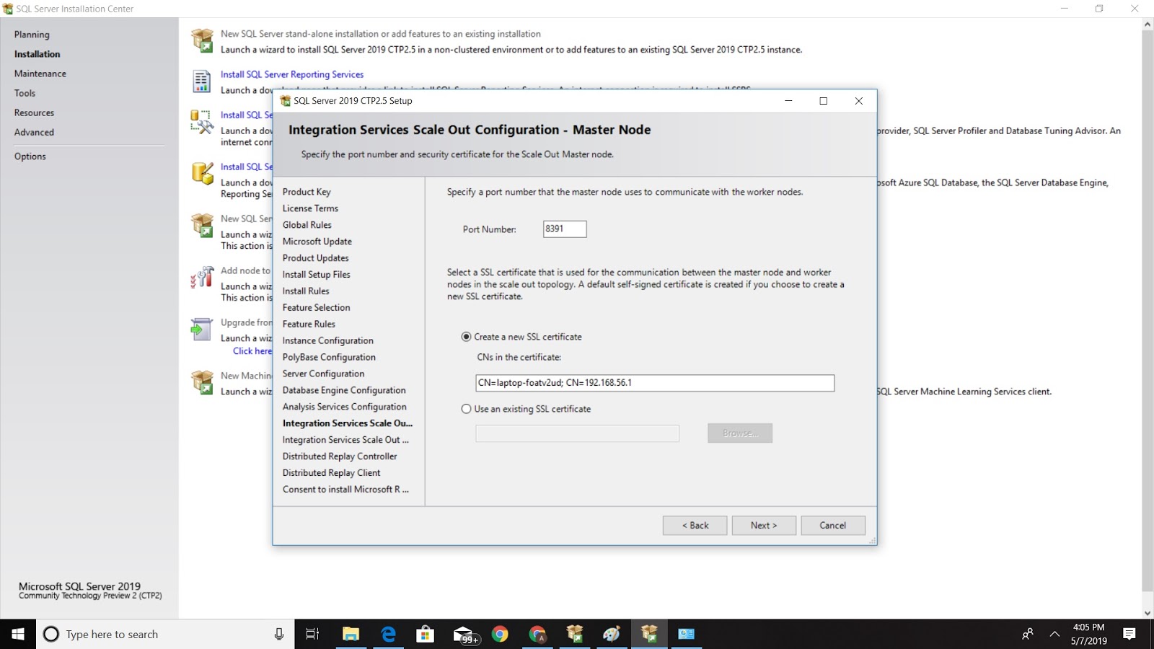Select the Distributed Replay Controller step

340,456
